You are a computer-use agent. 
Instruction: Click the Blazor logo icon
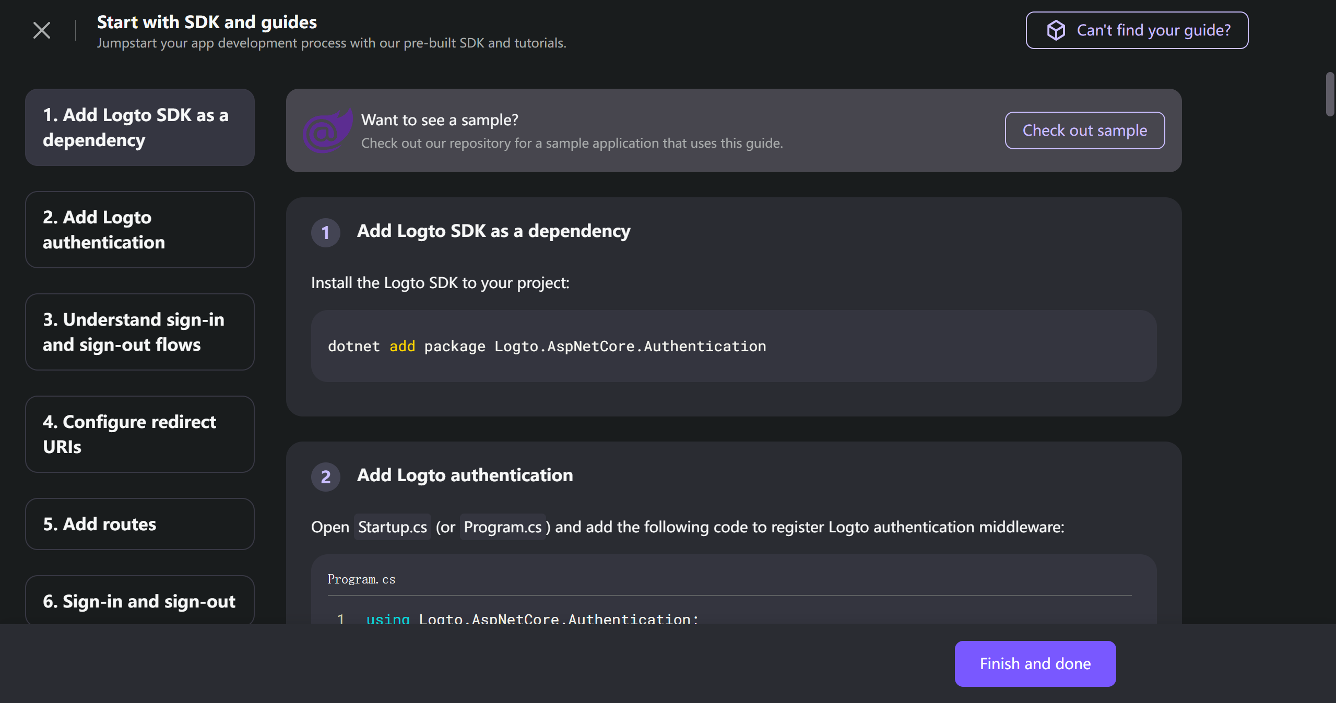(x=327, y=132)
